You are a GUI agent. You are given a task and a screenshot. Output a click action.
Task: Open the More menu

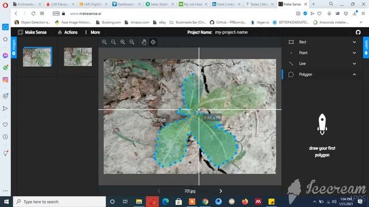pos(92,32)
